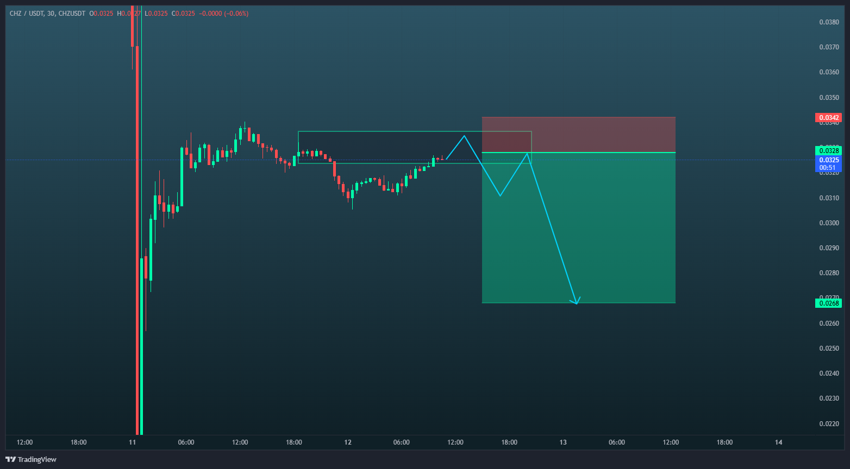Click the "13" date label on time axis

(563, 442)
